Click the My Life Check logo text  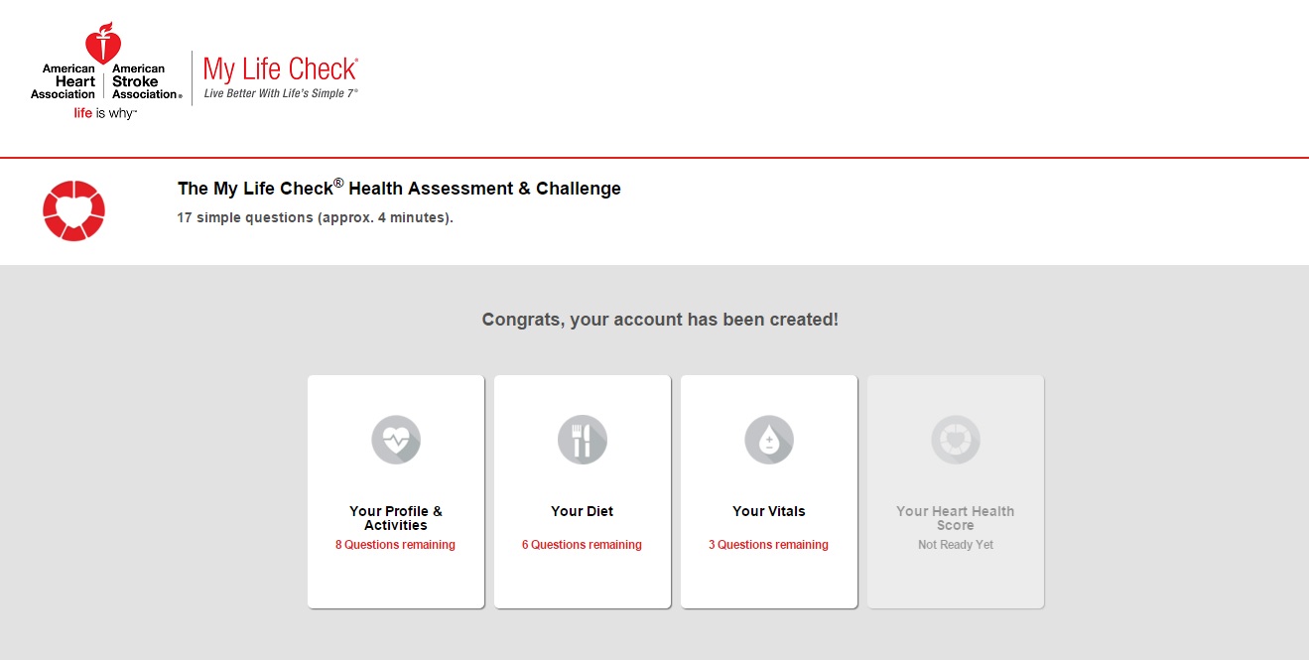click(280, 69)
